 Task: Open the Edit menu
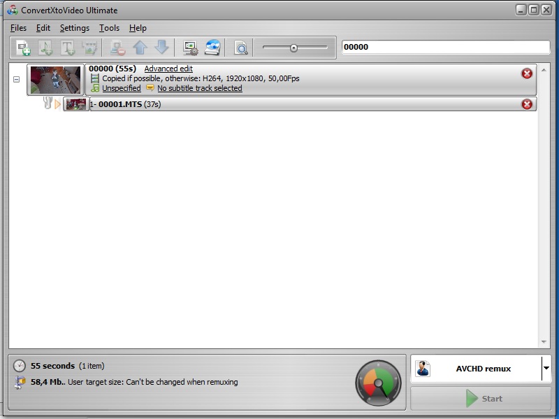[x=43, y=28]
